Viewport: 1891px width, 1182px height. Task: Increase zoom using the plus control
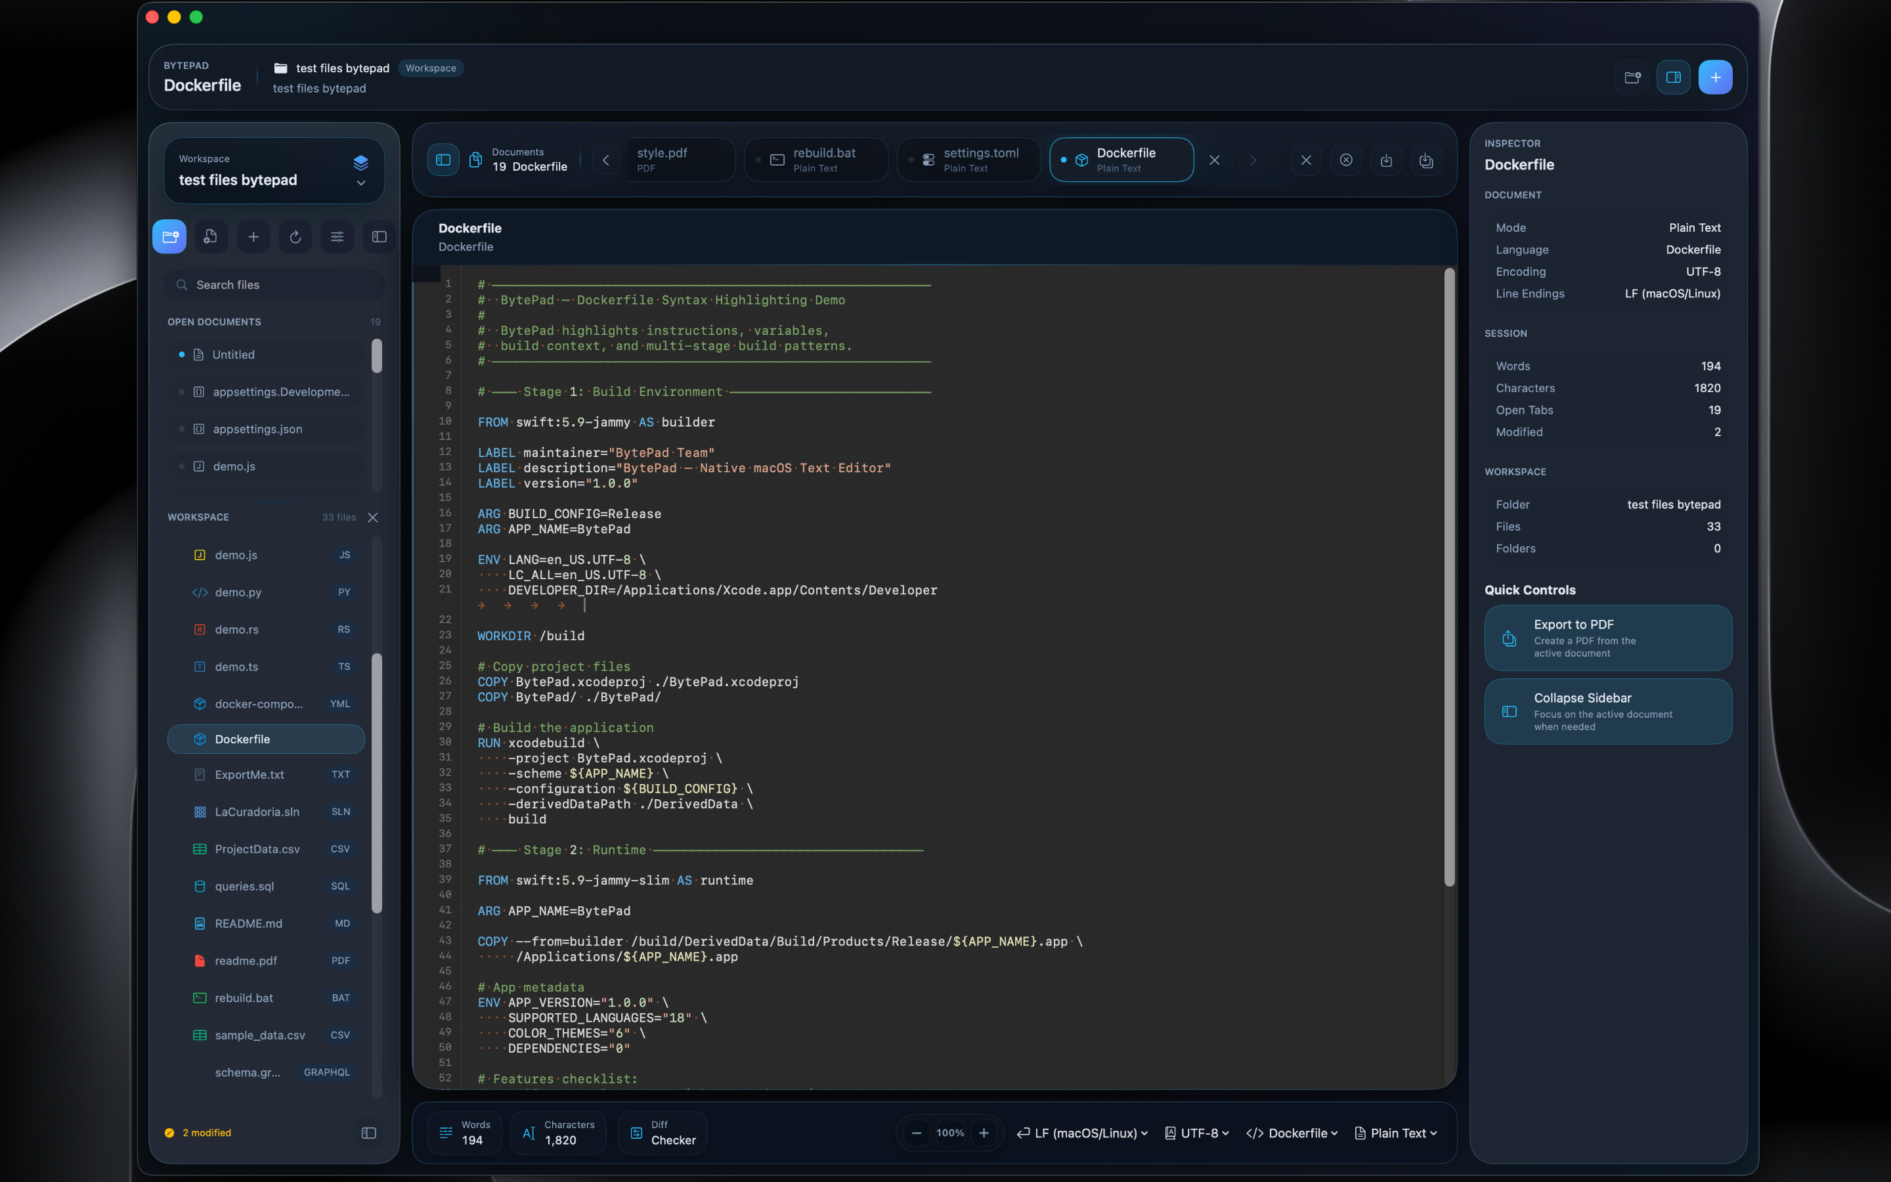984,1132
